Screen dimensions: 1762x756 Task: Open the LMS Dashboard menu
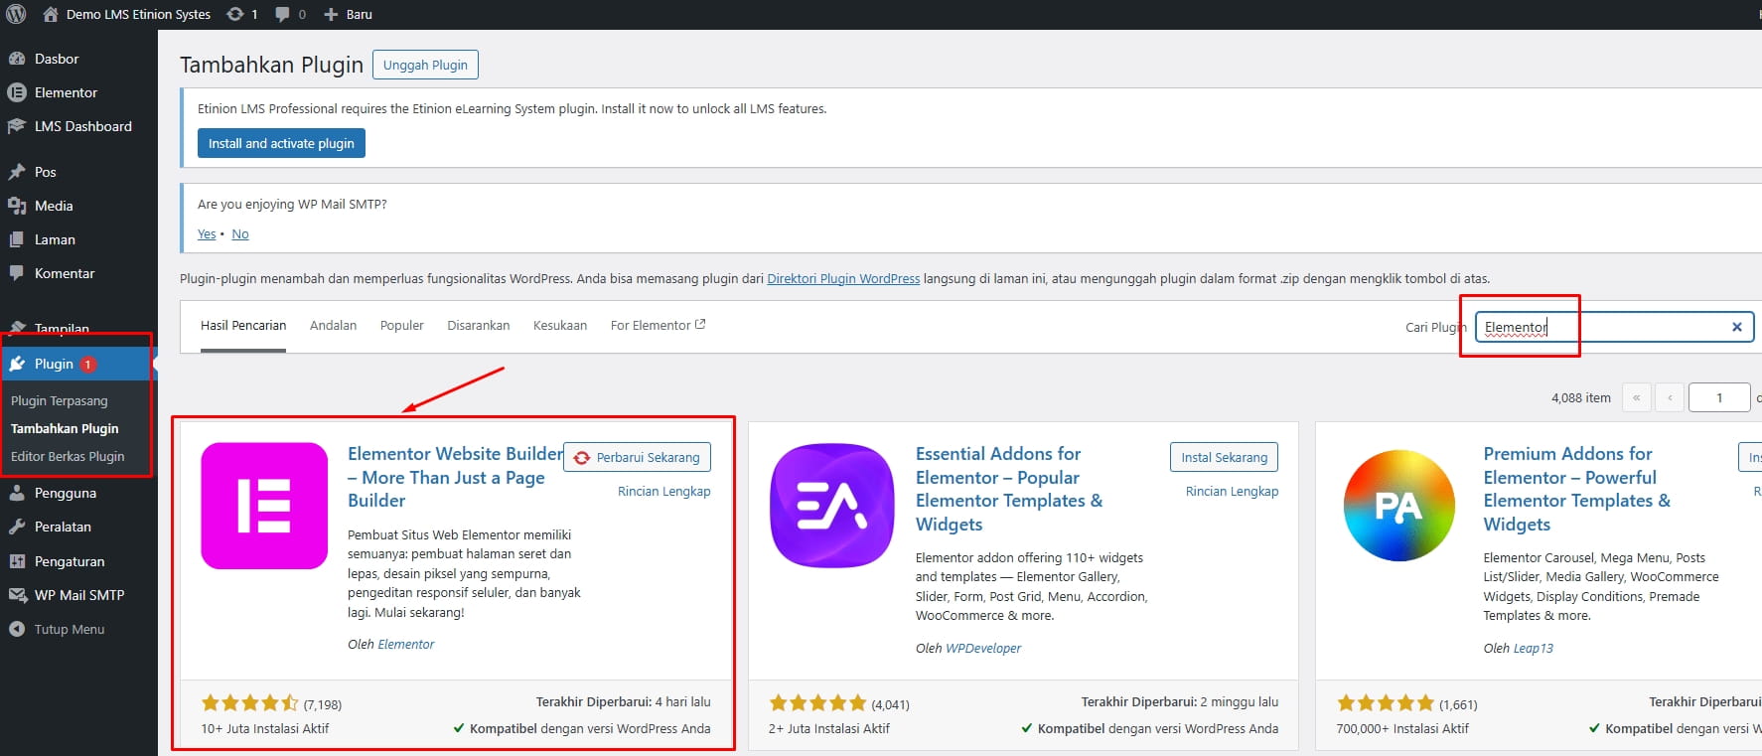(x=82, y=126)
